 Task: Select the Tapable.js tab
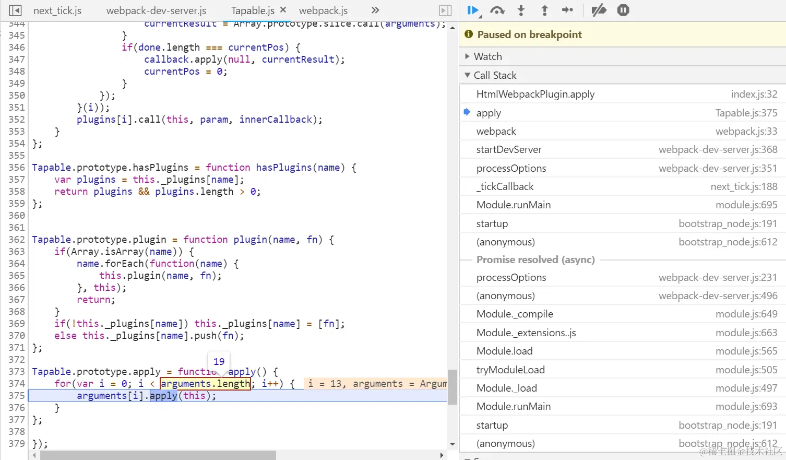pos(253,10)
